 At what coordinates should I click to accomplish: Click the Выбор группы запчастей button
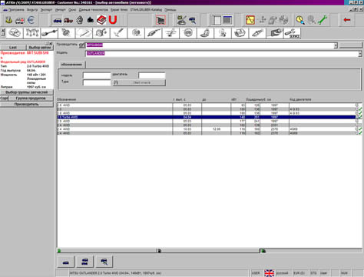(x=27, y=92)
